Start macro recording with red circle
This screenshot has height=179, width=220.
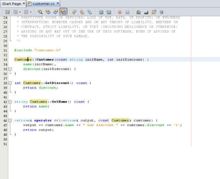[x=120, y=12]
